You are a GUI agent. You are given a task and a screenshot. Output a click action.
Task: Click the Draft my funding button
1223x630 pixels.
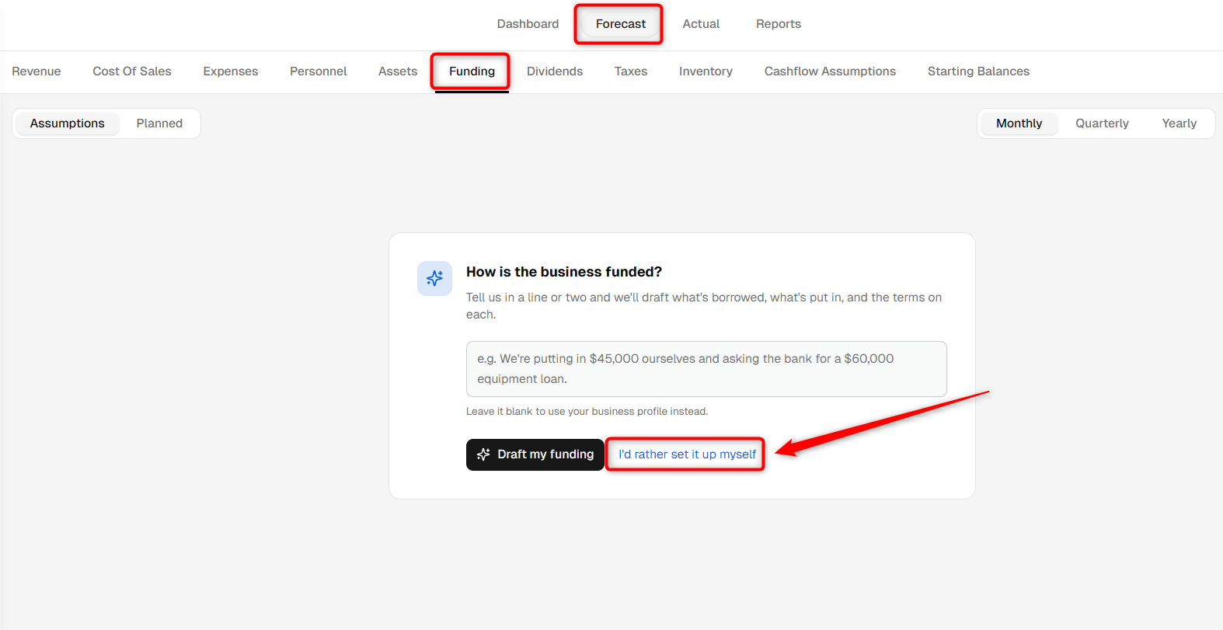point(535,454)
